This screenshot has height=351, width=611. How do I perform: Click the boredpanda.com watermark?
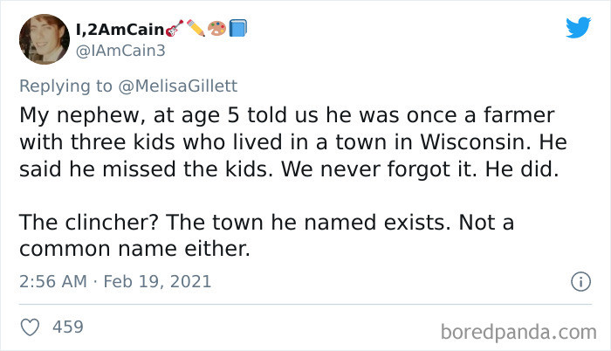[x=517, y=331]
